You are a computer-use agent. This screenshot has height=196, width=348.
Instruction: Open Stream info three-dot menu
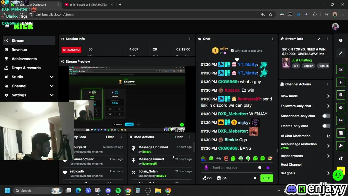point(327,39)
